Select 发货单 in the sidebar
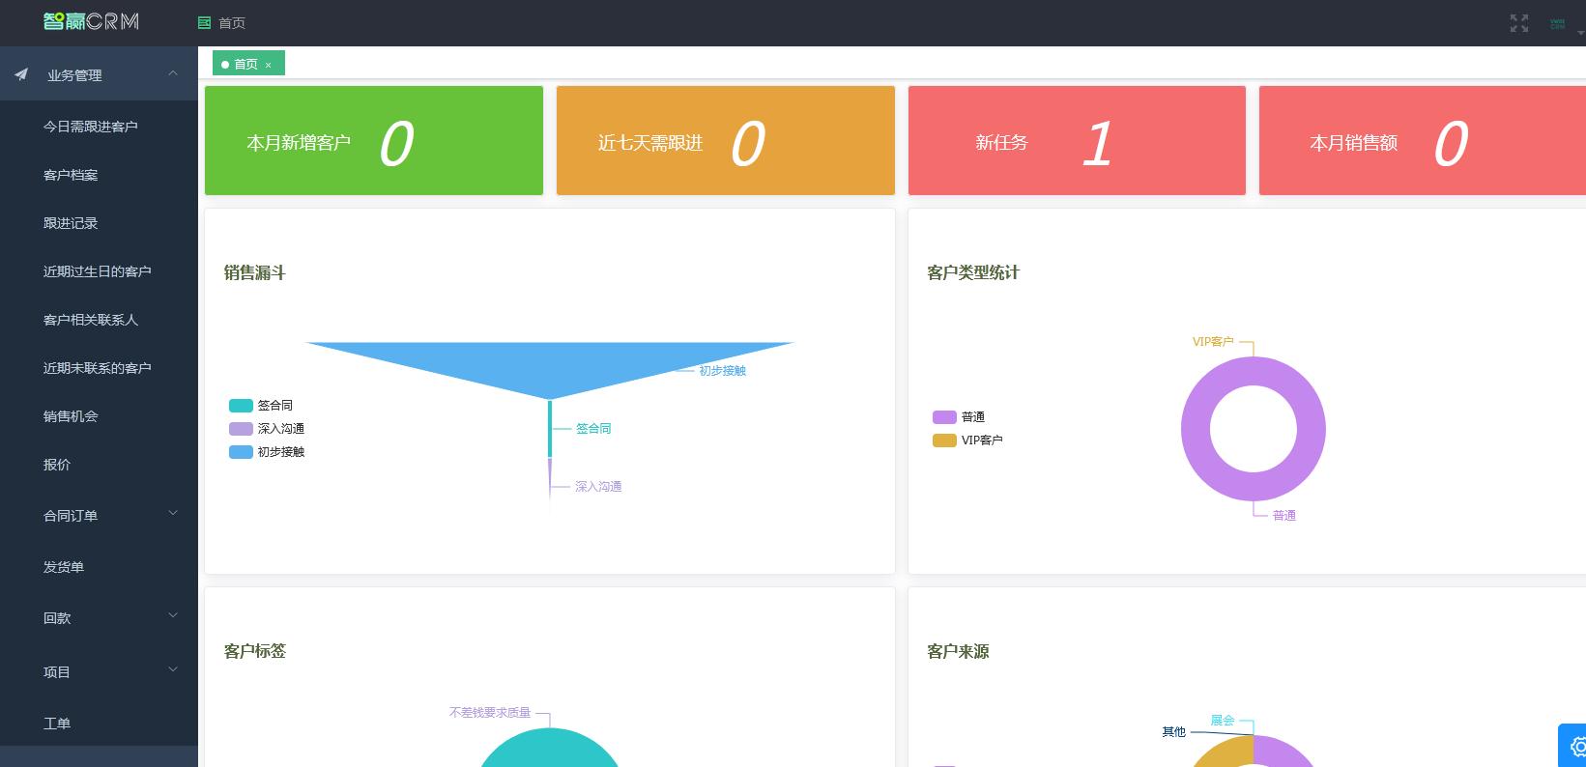 (x=64, y=567)
